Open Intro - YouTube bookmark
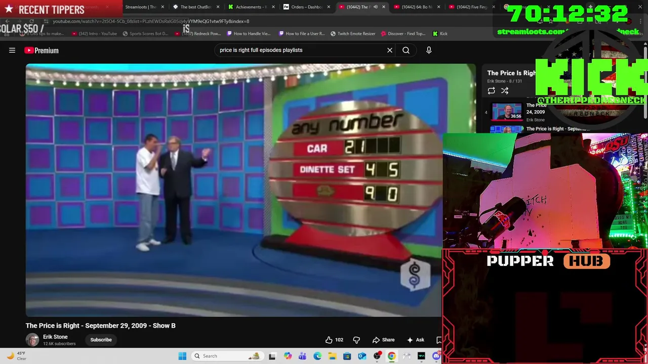This screenshot has width=648, height=364. [95, 33]
